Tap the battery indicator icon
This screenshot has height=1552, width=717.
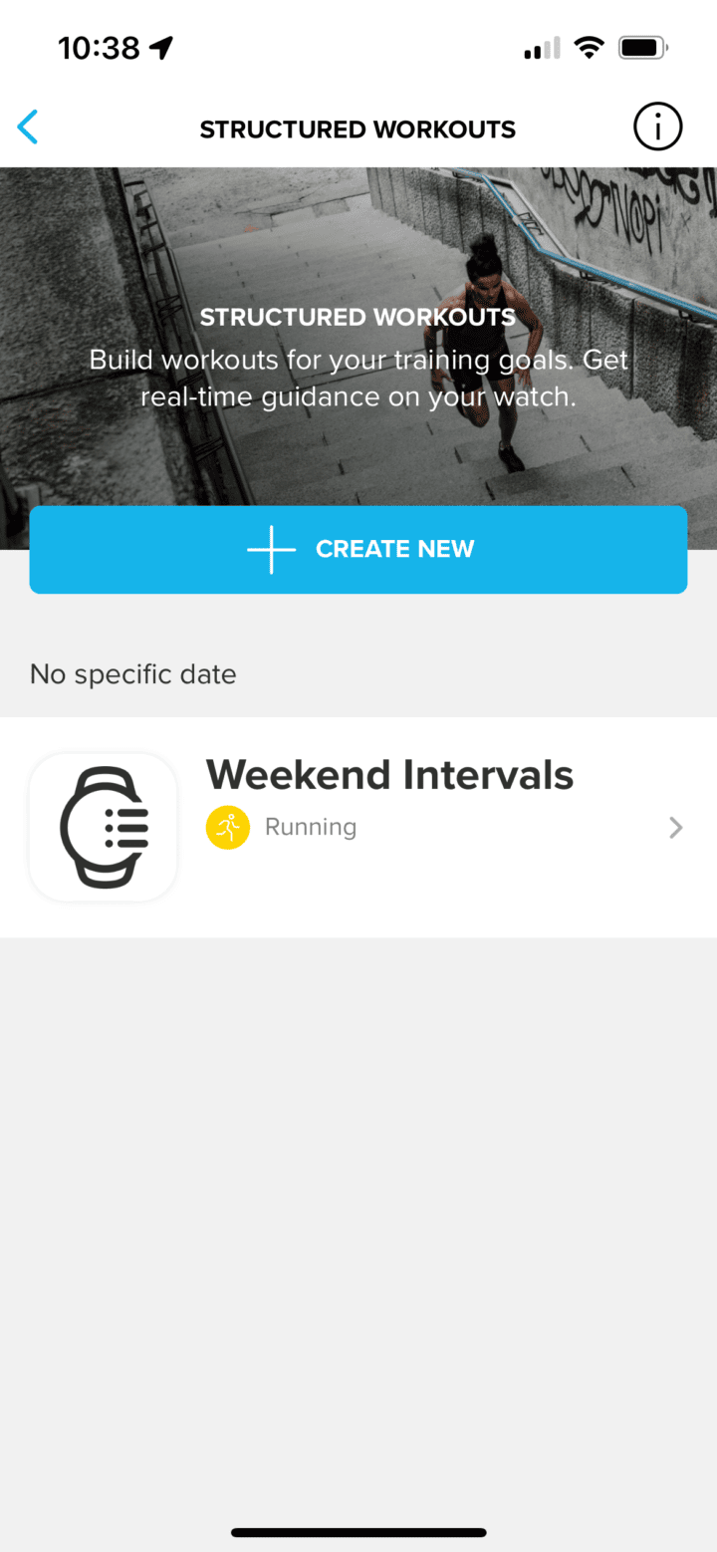642,48
